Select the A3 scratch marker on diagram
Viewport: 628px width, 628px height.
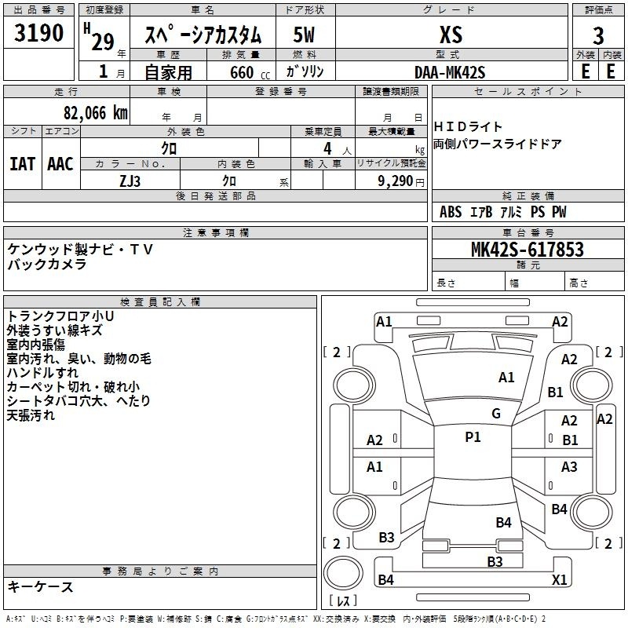point(569,467)
